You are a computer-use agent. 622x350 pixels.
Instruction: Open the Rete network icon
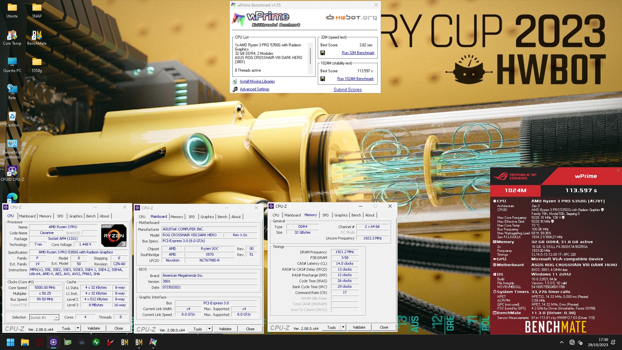point(12,92)
